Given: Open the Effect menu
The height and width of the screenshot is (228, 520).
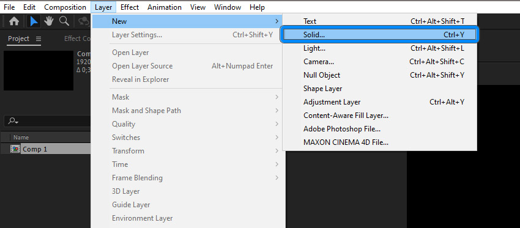Looking at the screenshot, I should click(x=130, y=7).
